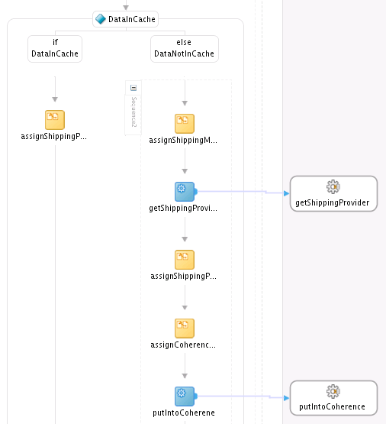Select the getShippingProvi... invoke activity icon

[185, 192]
